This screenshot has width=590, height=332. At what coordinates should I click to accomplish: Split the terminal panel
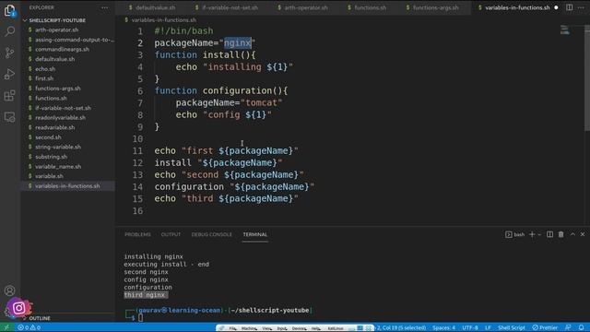(549, 234)
